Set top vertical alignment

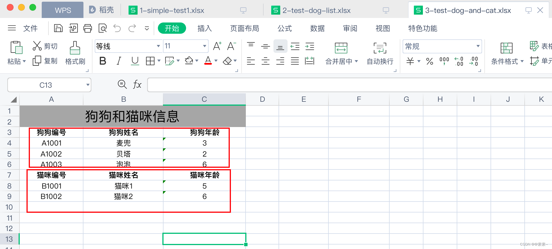[x=251, y=46]
